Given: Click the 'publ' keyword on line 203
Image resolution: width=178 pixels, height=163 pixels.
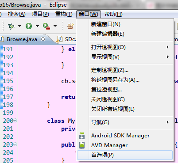Looking at the screenshot, I should coord(68,145).
